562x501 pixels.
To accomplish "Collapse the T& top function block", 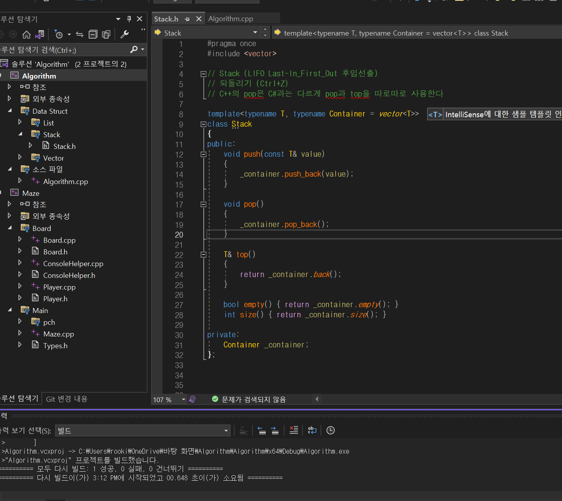I will 203,254.
